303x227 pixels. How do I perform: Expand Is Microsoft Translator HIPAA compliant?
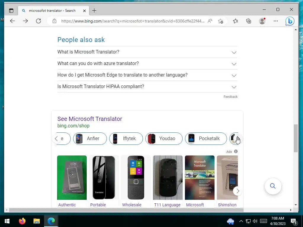[147, 87]
